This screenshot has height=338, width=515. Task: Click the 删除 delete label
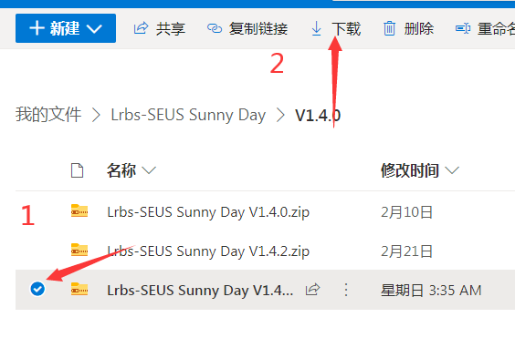[419, 29]
